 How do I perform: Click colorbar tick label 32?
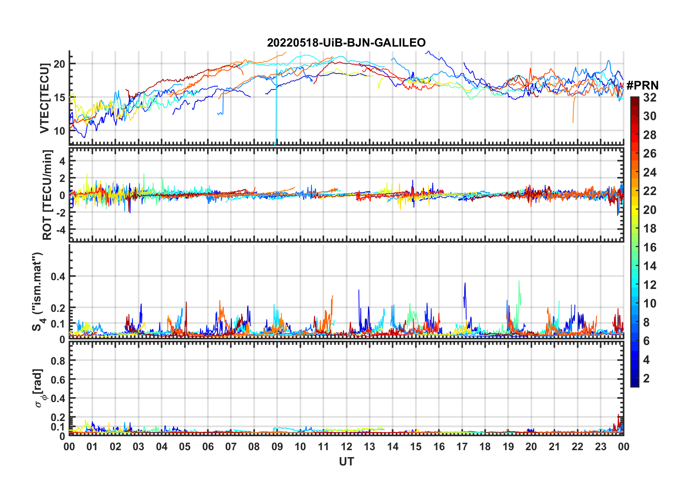tap(650, 98)
